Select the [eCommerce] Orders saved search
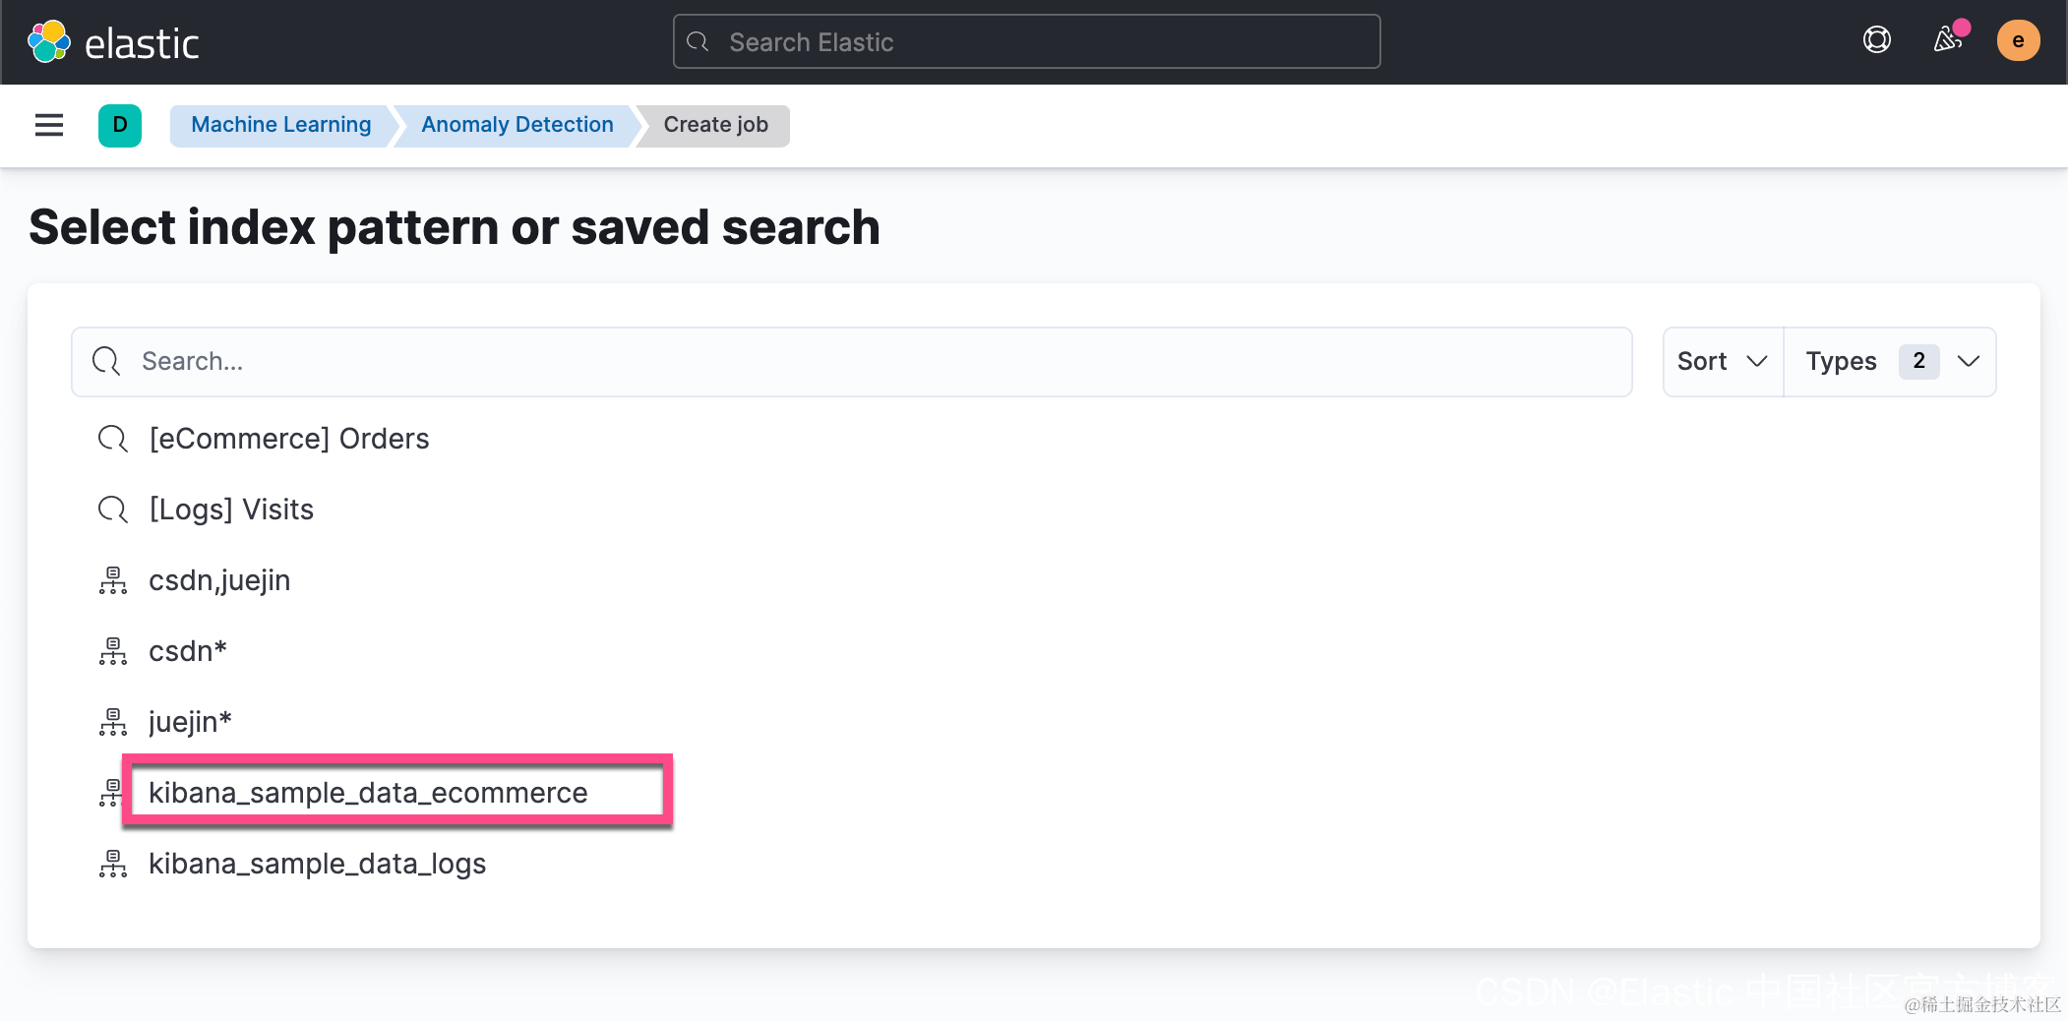This screenshot has height=1021, width=2068. (x=289, y=439)
